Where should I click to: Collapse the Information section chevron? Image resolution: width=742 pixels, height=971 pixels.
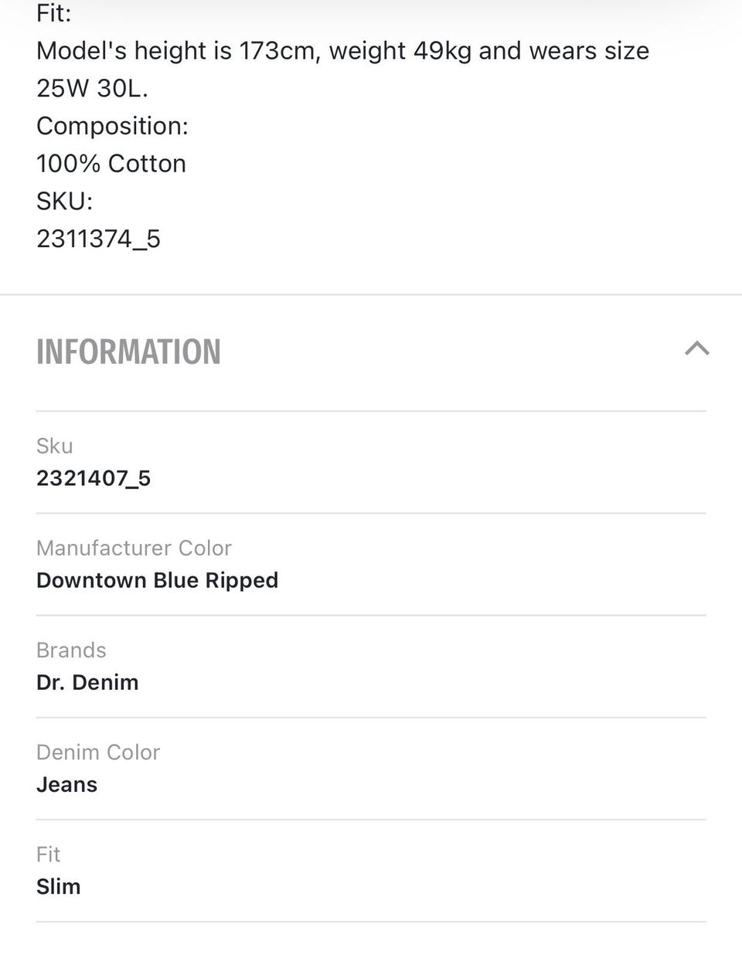click(x=696, y=349)
